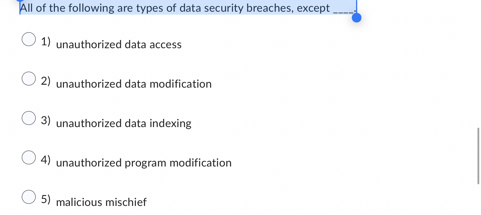Image resolution: width=481 pixels, height=215 pixels.
Task: Click the 'unauthorized data access' option text
Action: [118, 44]
